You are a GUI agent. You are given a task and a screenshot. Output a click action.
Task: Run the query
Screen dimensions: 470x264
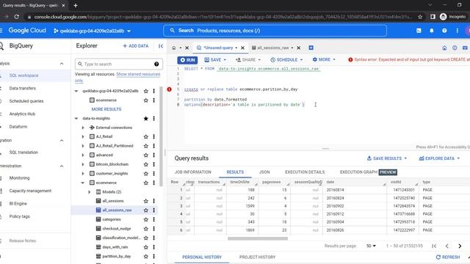187,60
